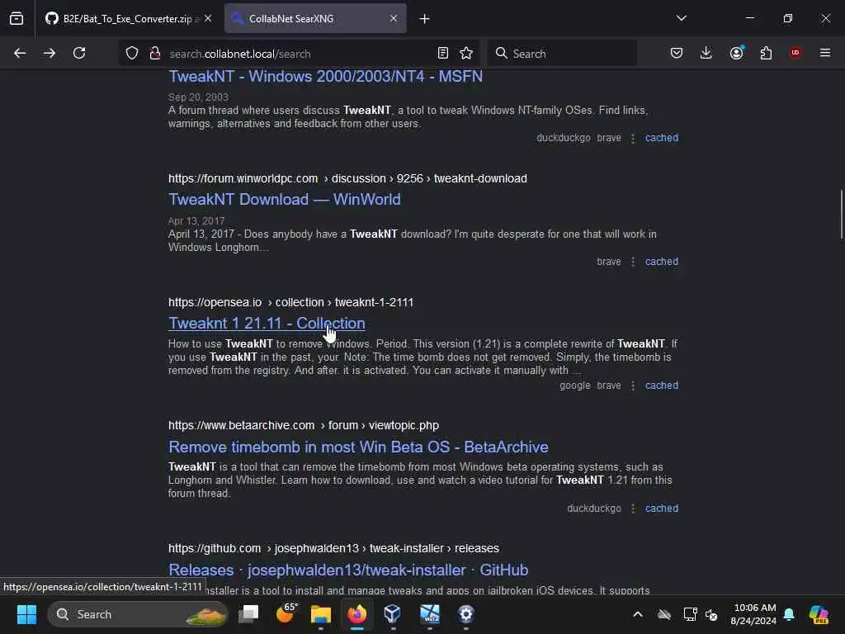Image resolution: width=845 pixels, height=634 pixels.
Task: Click opensea.io collection URL breadcrumb
Action: [291, 302]
